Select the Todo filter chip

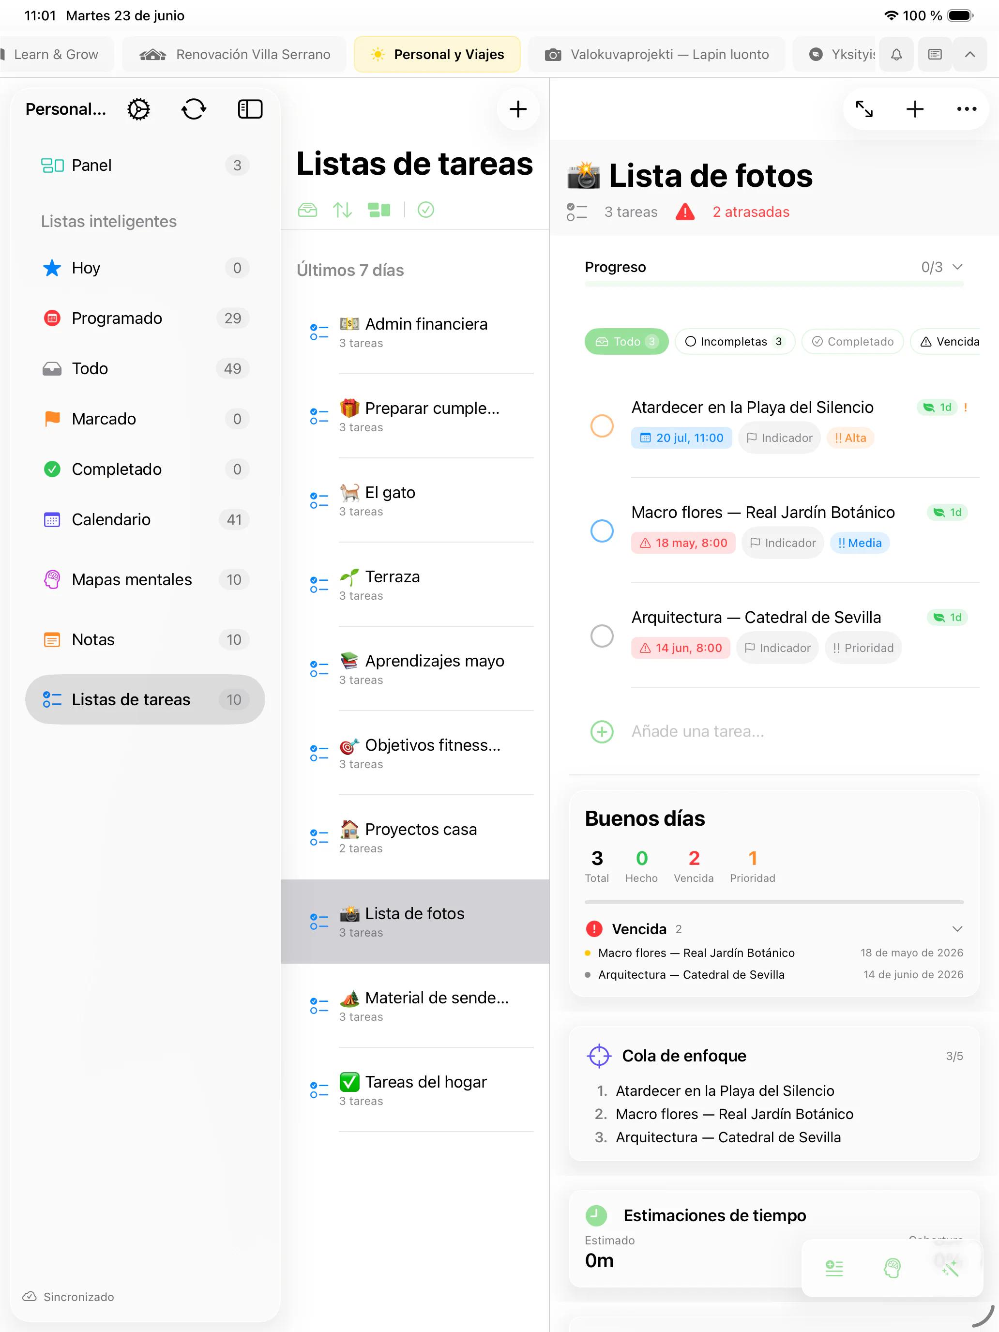(626, 341)
